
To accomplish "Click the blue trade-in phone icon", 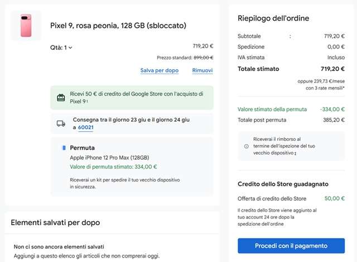I will point(64,149).
